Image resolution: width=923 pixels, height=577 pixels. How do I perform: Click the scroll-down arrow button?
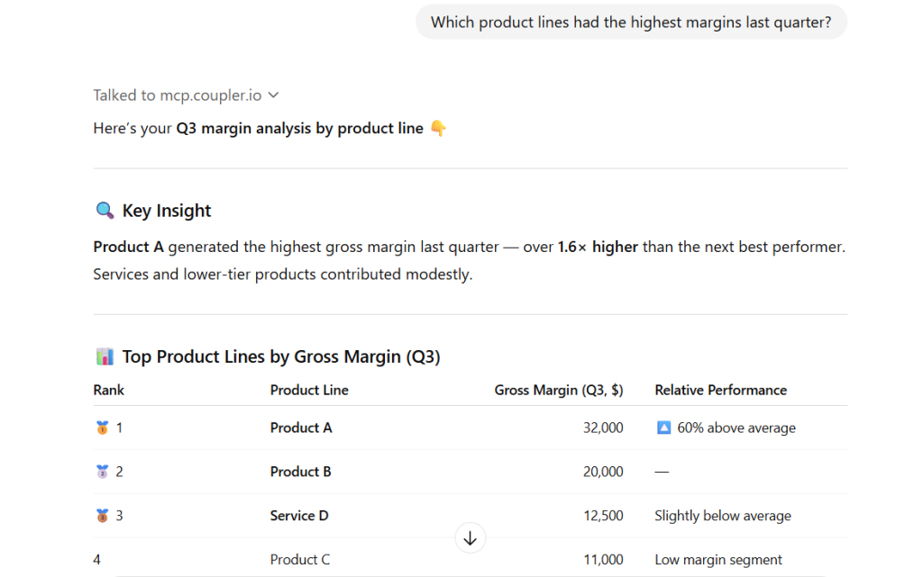tap(470, 537)
